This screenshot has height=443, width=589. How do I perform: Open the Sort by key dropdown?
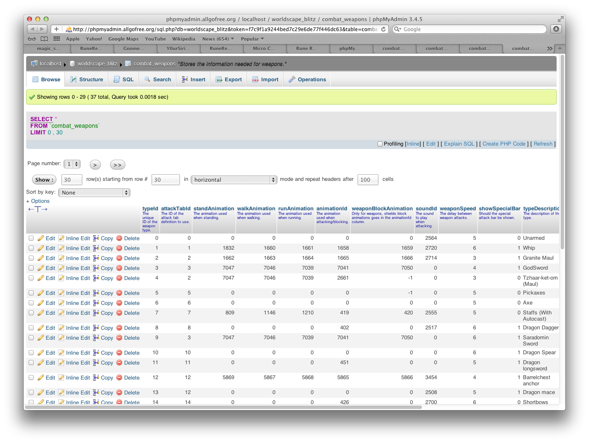point(94,192)
